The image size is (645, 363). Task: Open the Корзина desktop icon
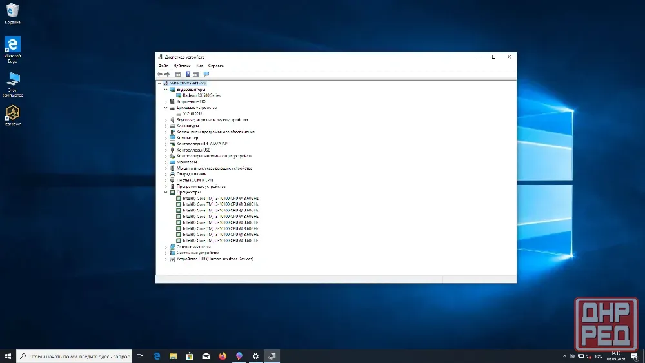pos(12,14)
